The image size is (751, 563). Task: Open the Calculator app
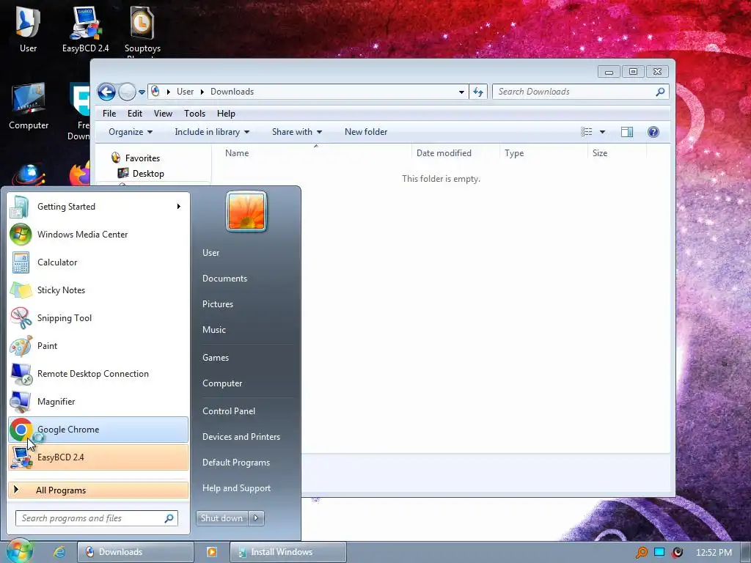tap(98, 262)
